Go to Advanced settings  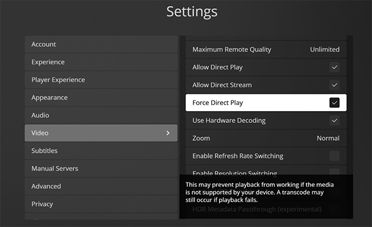coord(101,186)
